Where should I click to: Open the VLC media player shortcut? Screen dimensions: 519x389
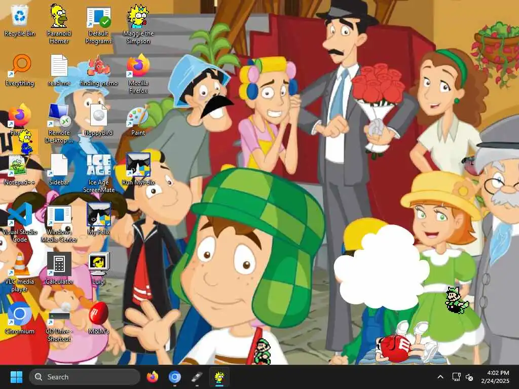point(20,272)
